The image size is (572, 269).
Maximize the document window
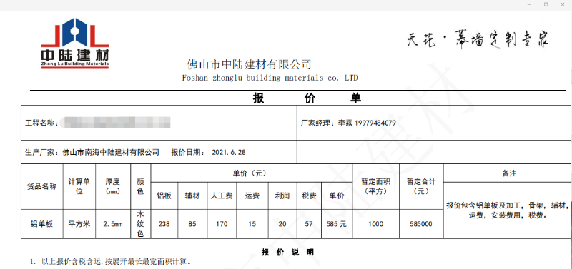546,4
